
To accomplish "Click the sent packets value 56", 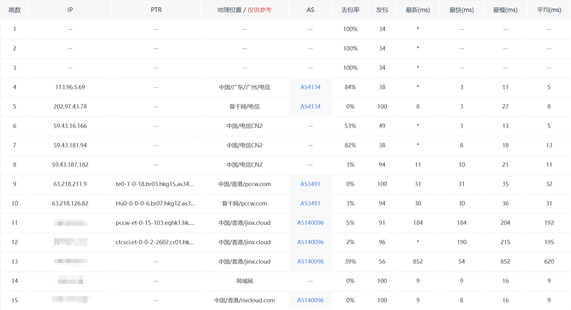I will coord(382,261).
